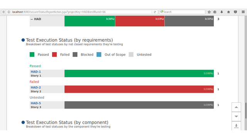Image resolution: width=247 pixels, height=139 pixels.
Task: Click the 'Untested' group label above HAD-5
Action: pyautogui.click(x=37, y=98)
